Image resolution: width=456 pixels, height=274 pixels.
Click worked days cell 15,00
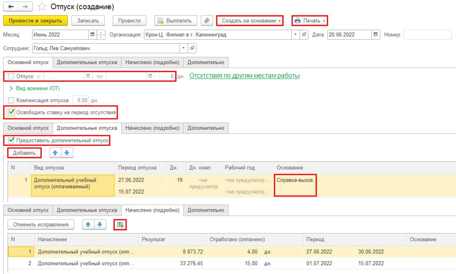point(234,263)
